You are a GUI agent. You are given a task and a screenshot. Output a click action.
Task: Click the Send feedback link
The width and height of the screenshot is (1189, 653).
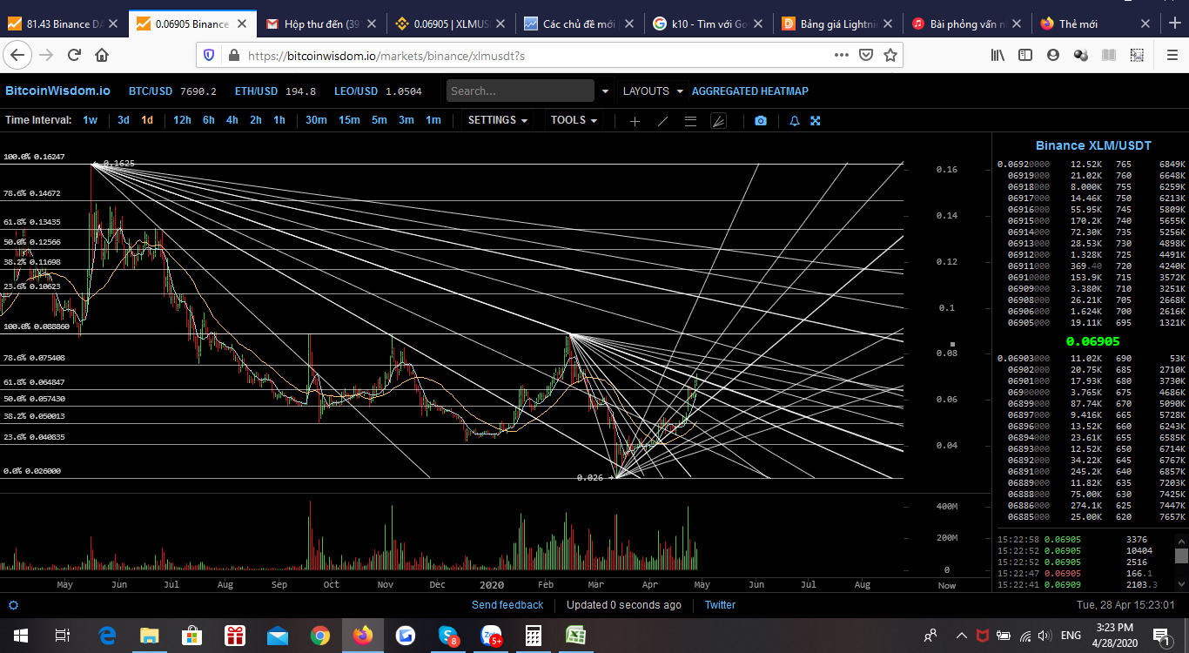[507, 605]
